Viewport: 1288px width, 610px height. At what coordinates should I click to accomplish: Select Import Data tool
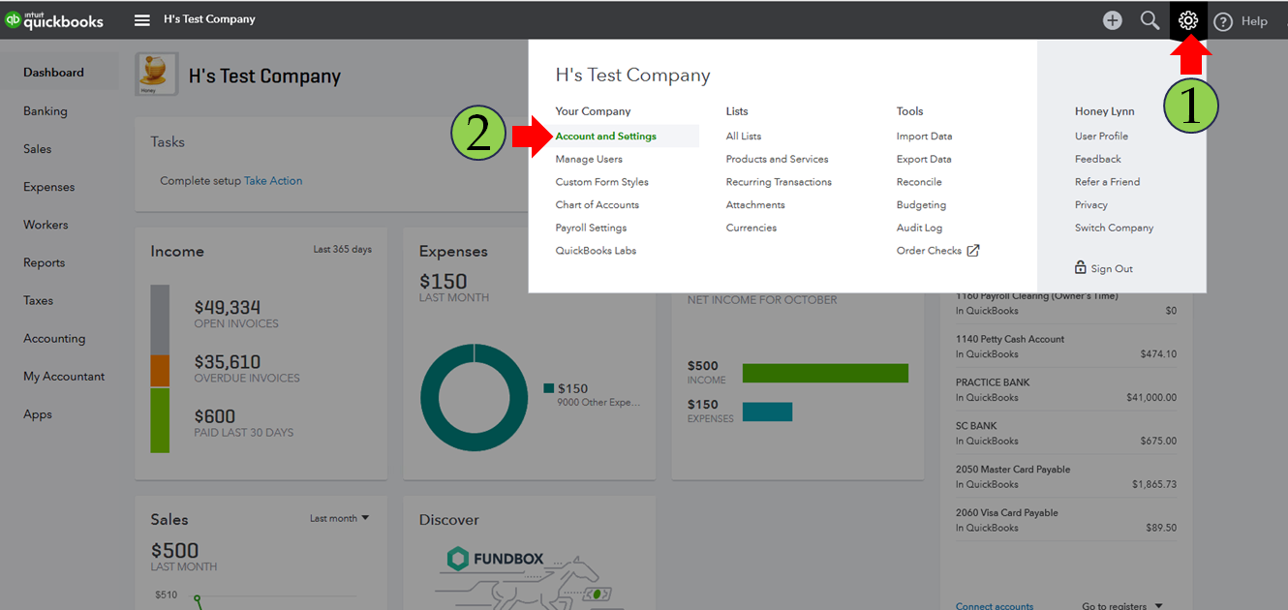click(x=925, y=137)
